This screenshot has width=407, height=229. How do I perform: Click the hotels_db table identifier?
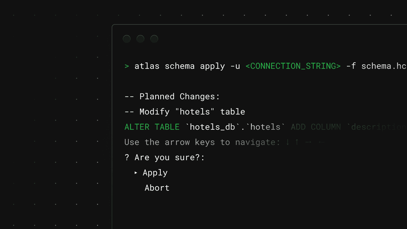pyautogui.click(x=212, y=127)
